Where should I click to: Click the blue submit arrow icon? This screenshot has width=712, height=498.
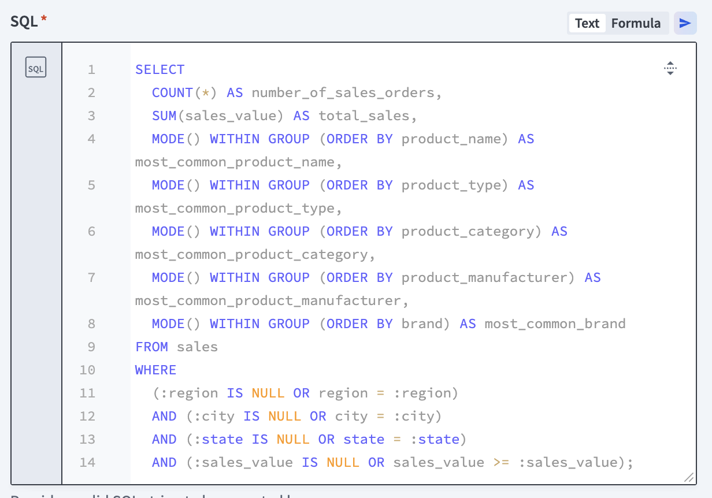[x=685, y=23]
